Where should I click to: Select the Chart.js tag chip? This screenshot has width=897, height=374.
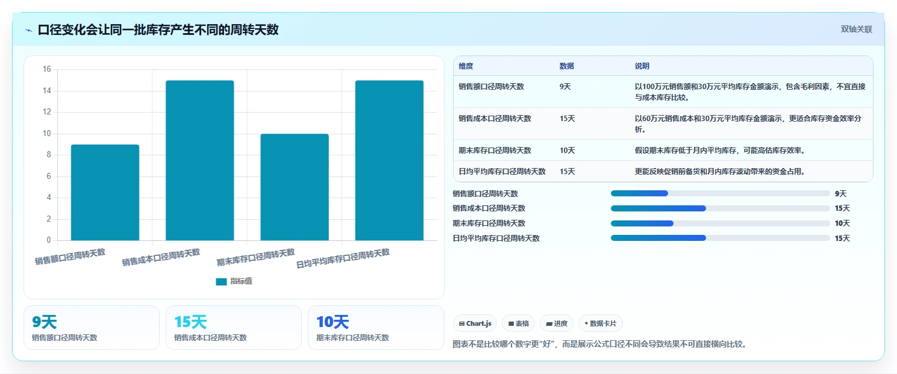tap(475, 323)
